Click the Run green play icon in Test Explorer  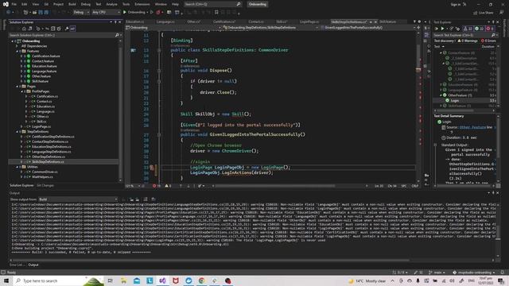coord(442,29)
